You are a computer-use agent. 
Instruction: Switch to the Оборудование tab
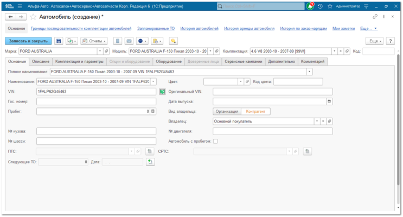point(169,61)
